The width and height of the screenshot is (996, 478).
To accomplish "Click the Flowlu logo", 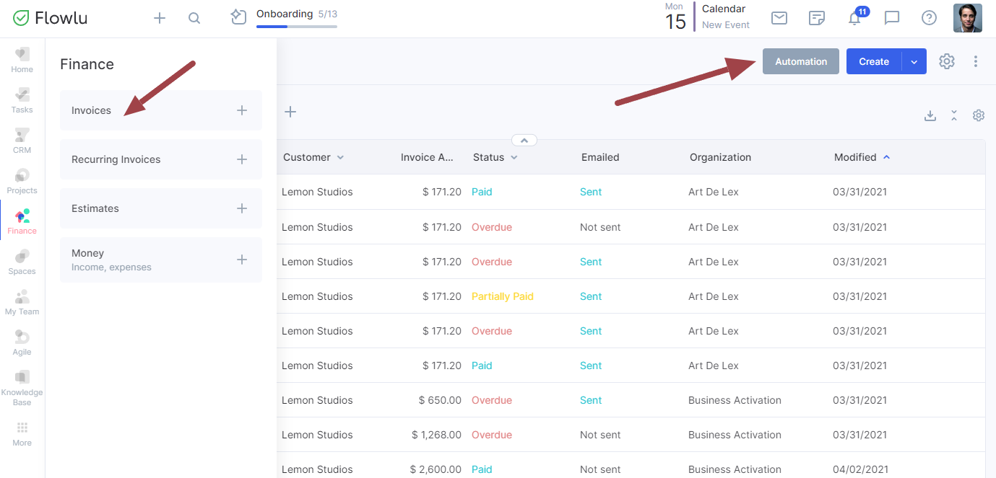I will point(51,18).
